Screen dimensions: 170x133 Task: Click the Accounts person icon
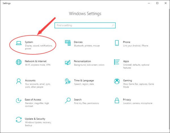point(19,81)
